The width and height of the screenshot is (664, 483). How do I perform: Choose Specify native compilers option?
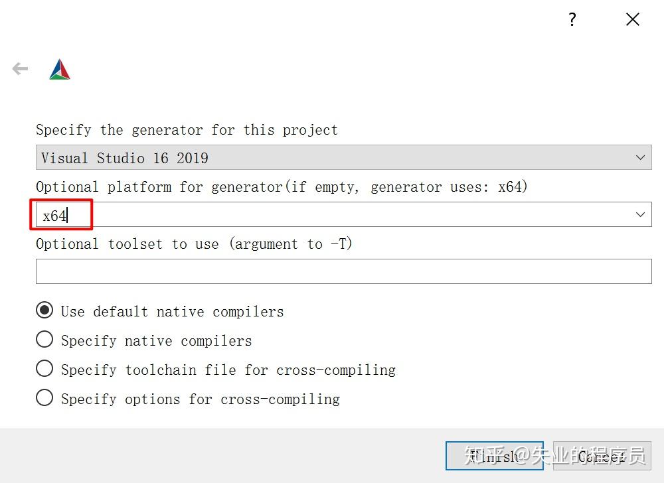click(44, 340)
